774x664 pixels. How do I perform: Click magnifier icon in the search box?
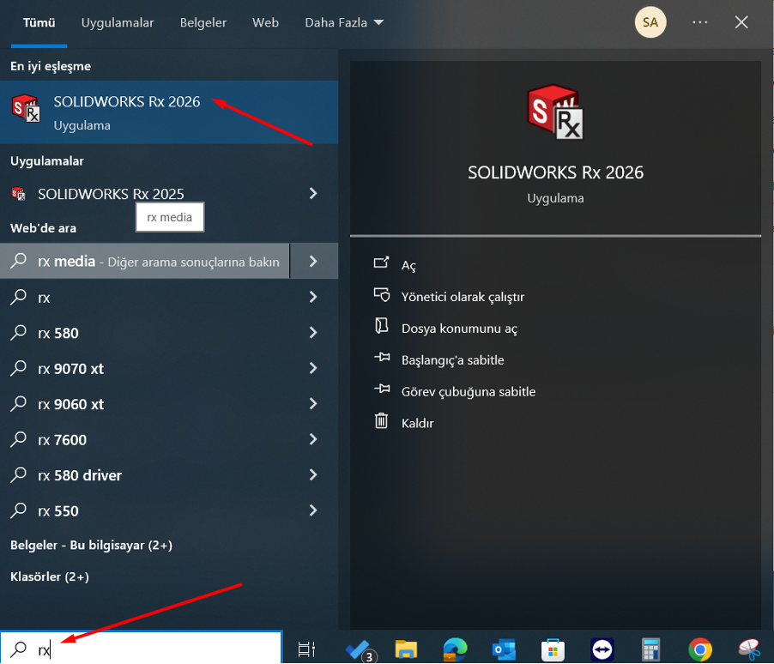tap(19, 649)
